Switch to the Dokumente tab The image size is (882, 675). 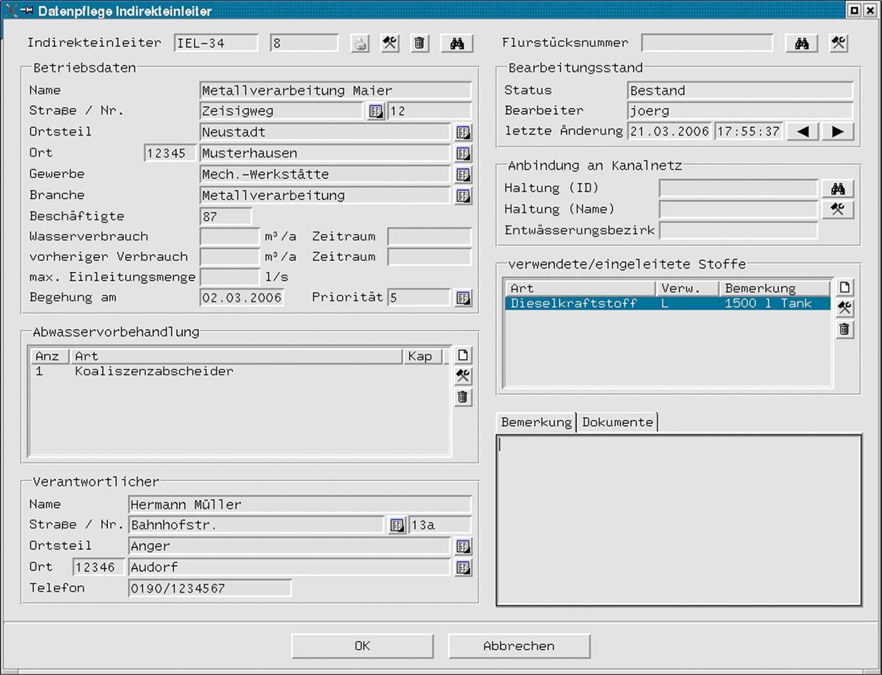pos(617,422)
